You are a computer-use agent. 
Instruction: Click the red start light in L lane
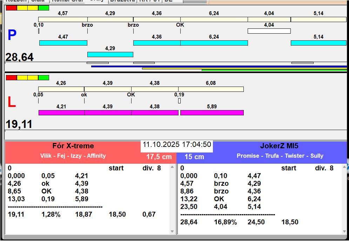(x=11, y=78)
